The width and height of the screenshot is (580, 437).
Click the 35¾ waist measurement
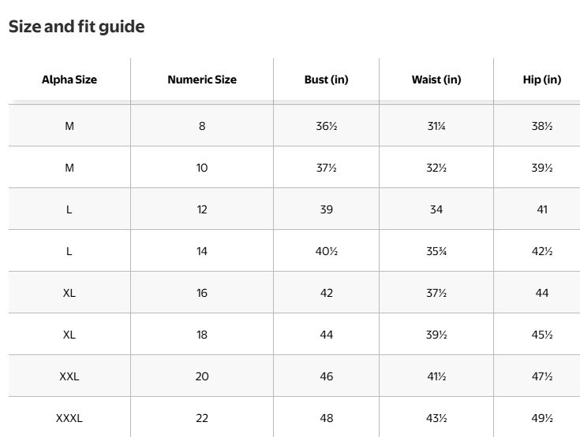coord(436,251)
